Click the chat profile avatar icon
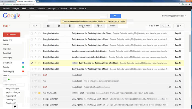 (5, 80)
